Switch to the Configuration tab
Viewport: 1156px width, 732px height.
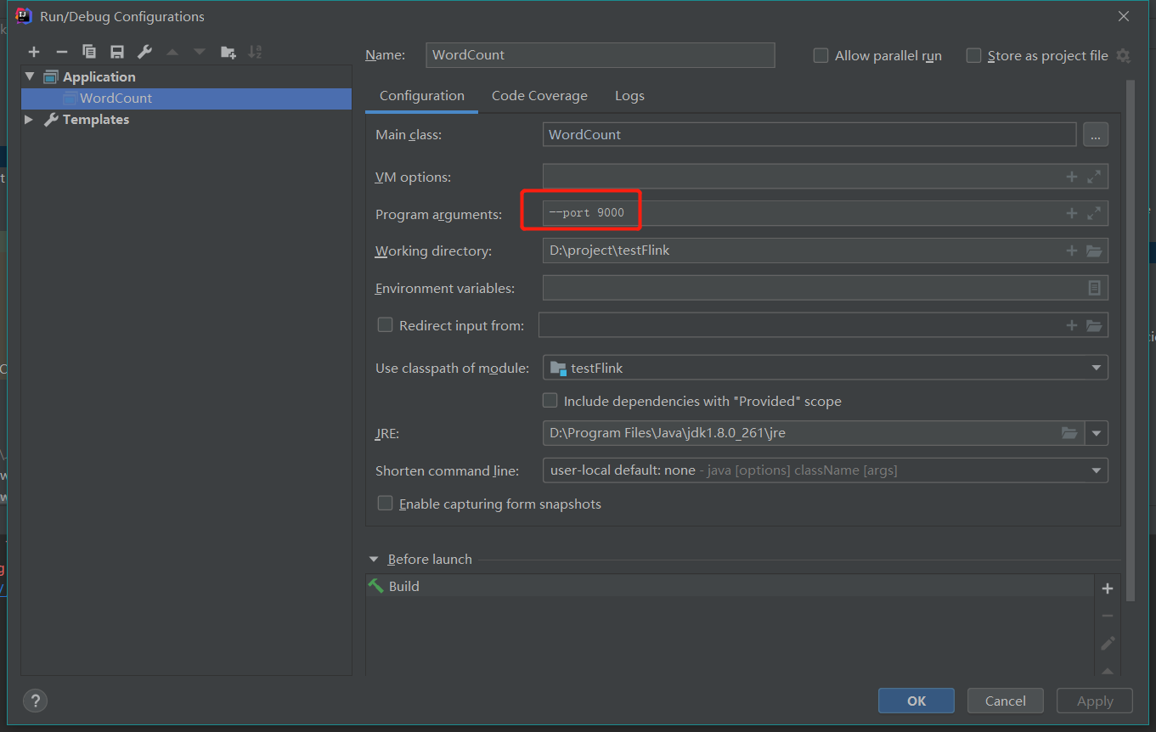click(x=422, y=96)
